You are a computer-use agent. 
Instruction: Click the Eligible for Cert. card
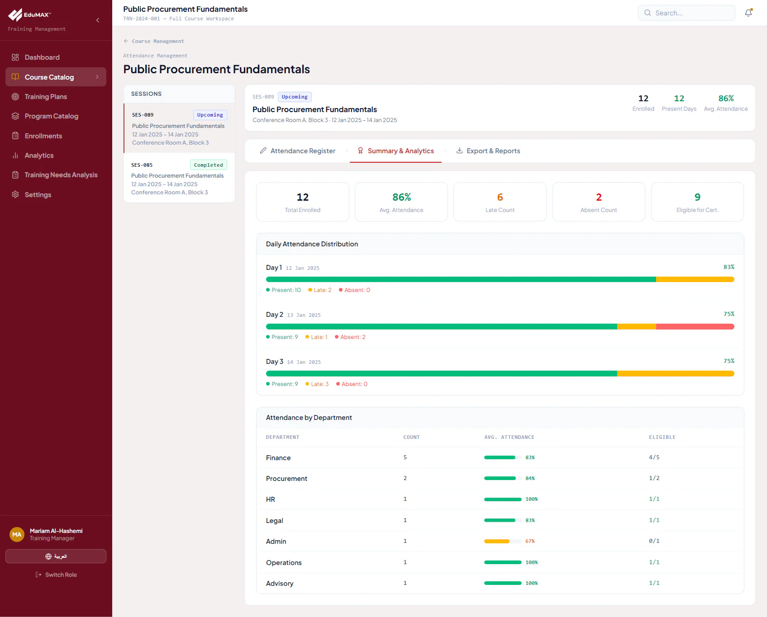pos(697,202)
